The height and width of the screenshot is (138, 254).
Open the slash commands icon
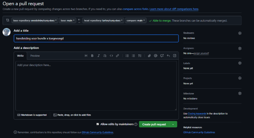[174, 56]
